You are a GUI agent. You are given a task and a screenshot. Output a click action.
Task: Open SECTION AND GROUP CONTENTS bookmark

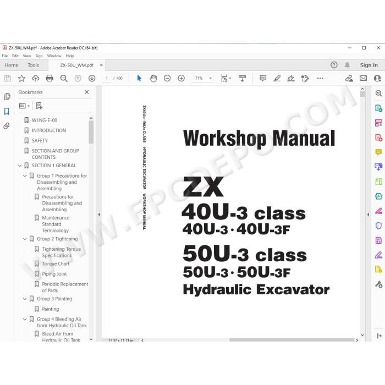click(55, 154)
